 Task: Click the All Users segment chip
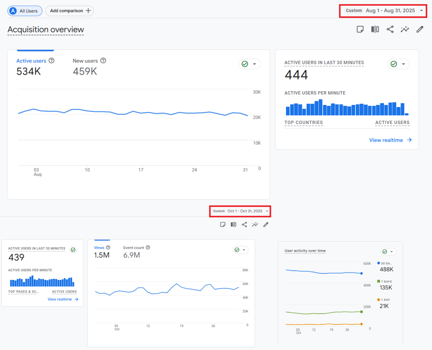[x=25, y=11]
